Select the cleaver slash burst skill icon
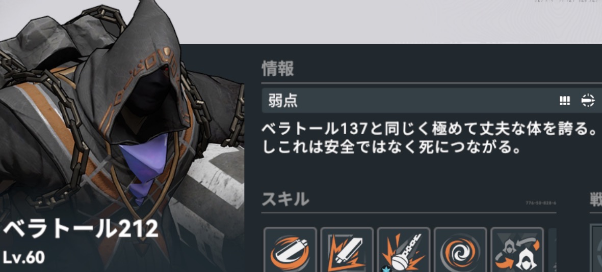The width and height of the screenshot is (602, 272). (x=347, y=250)
